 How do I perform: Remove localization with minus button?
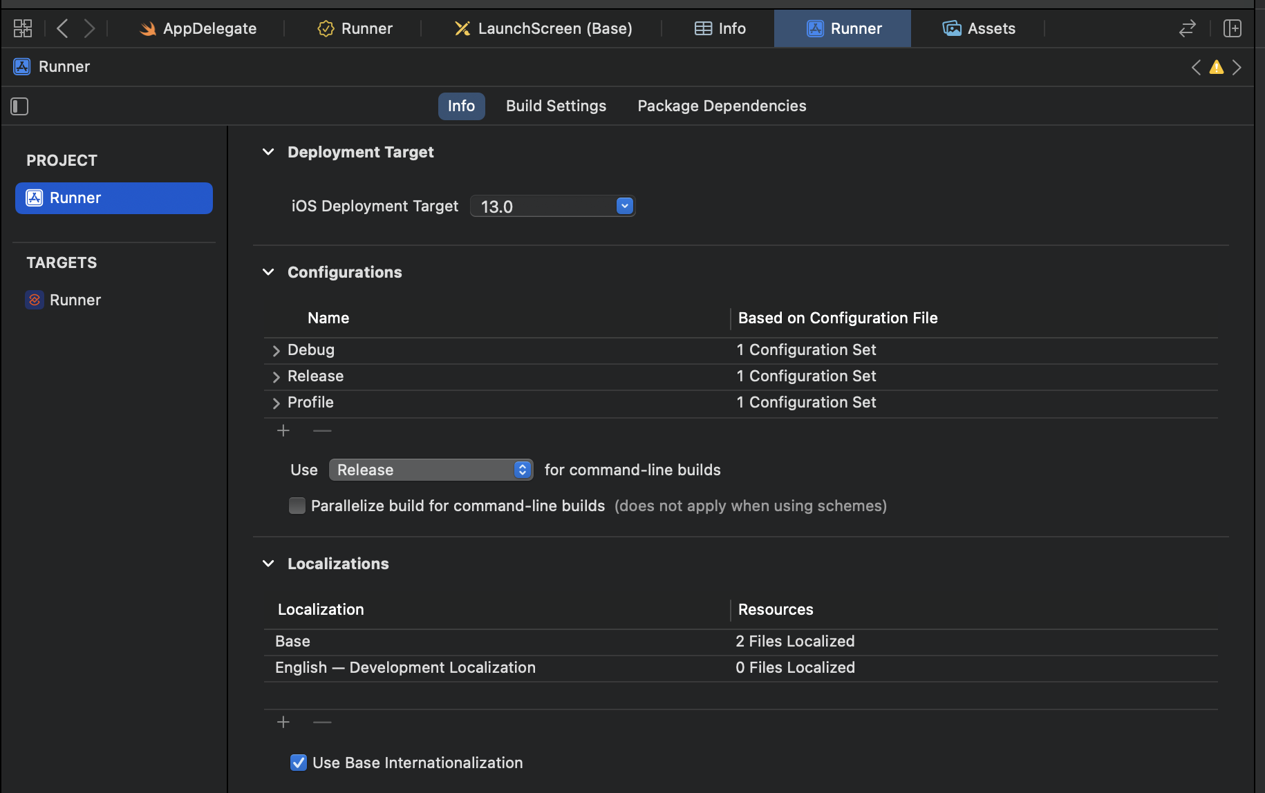[321, 722]
